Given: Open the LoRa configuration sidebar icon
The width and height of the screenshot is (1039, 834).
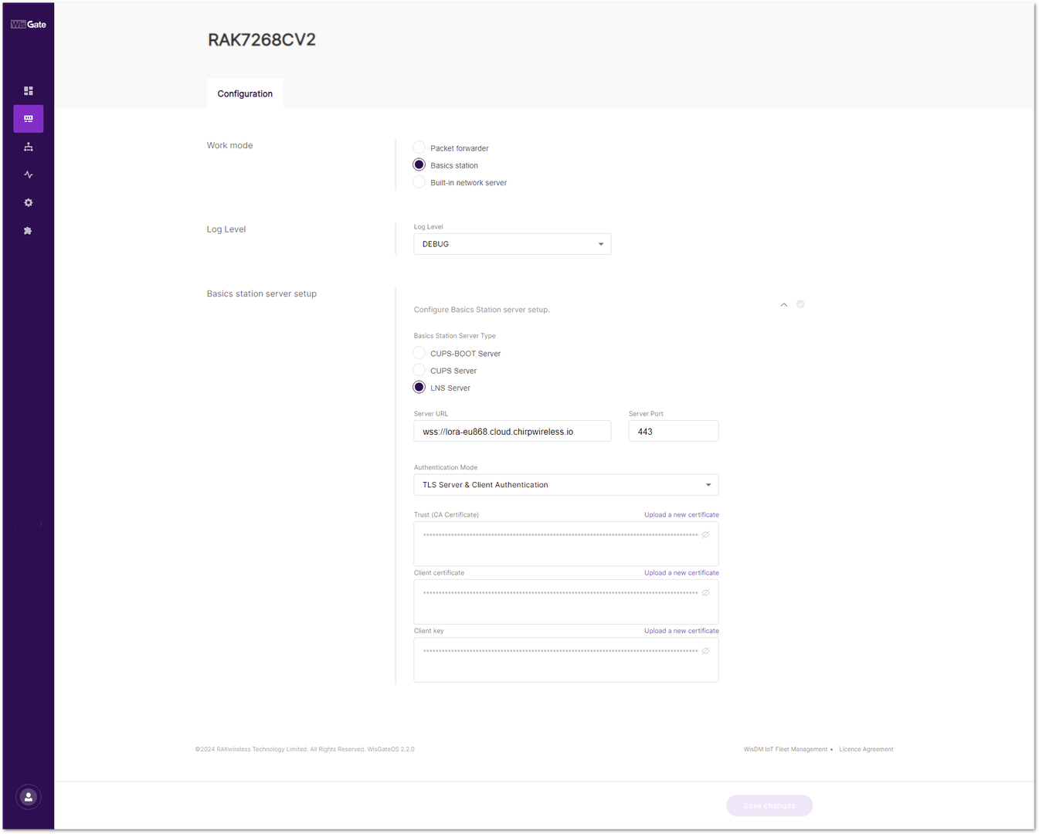Looking at the screenshot, I should tap(29, 119).
